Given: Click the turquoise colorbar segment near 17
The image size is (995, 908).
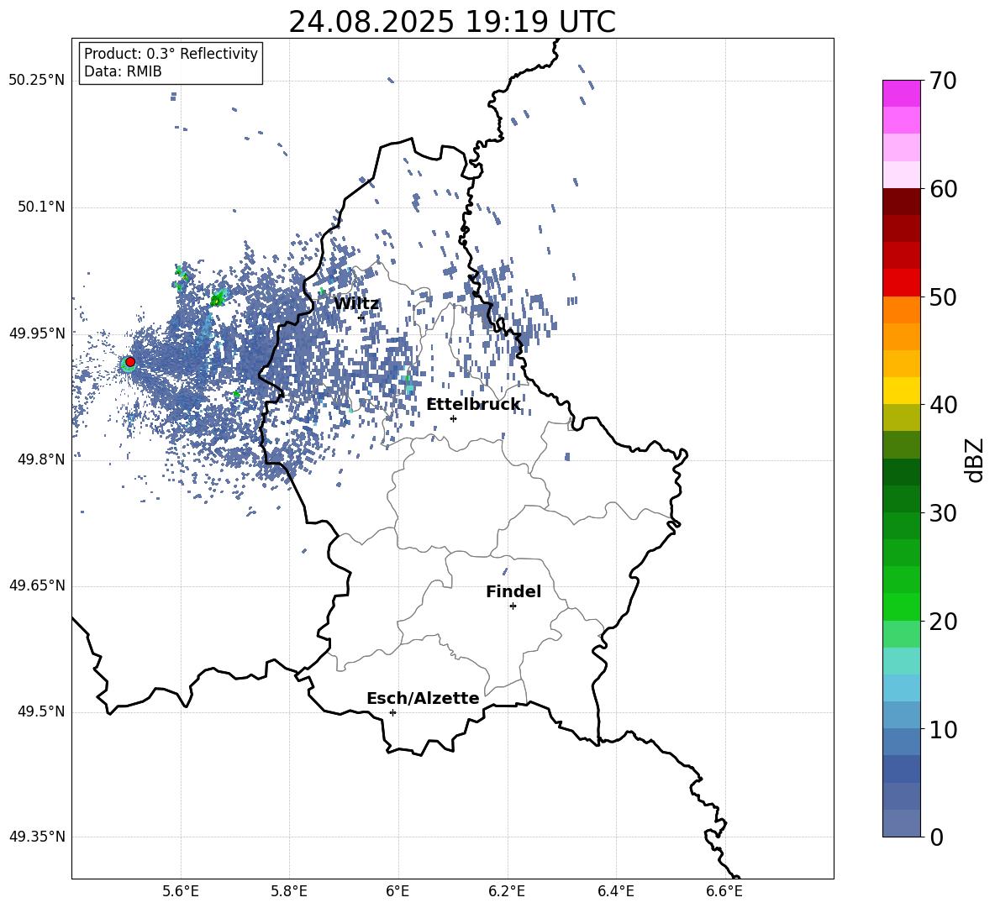Looking at the screenshot, I should (x=902, y=661).
